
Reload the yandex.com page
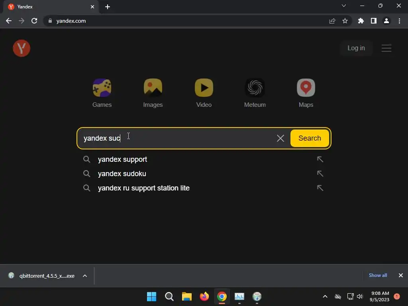tap(34, 21)
